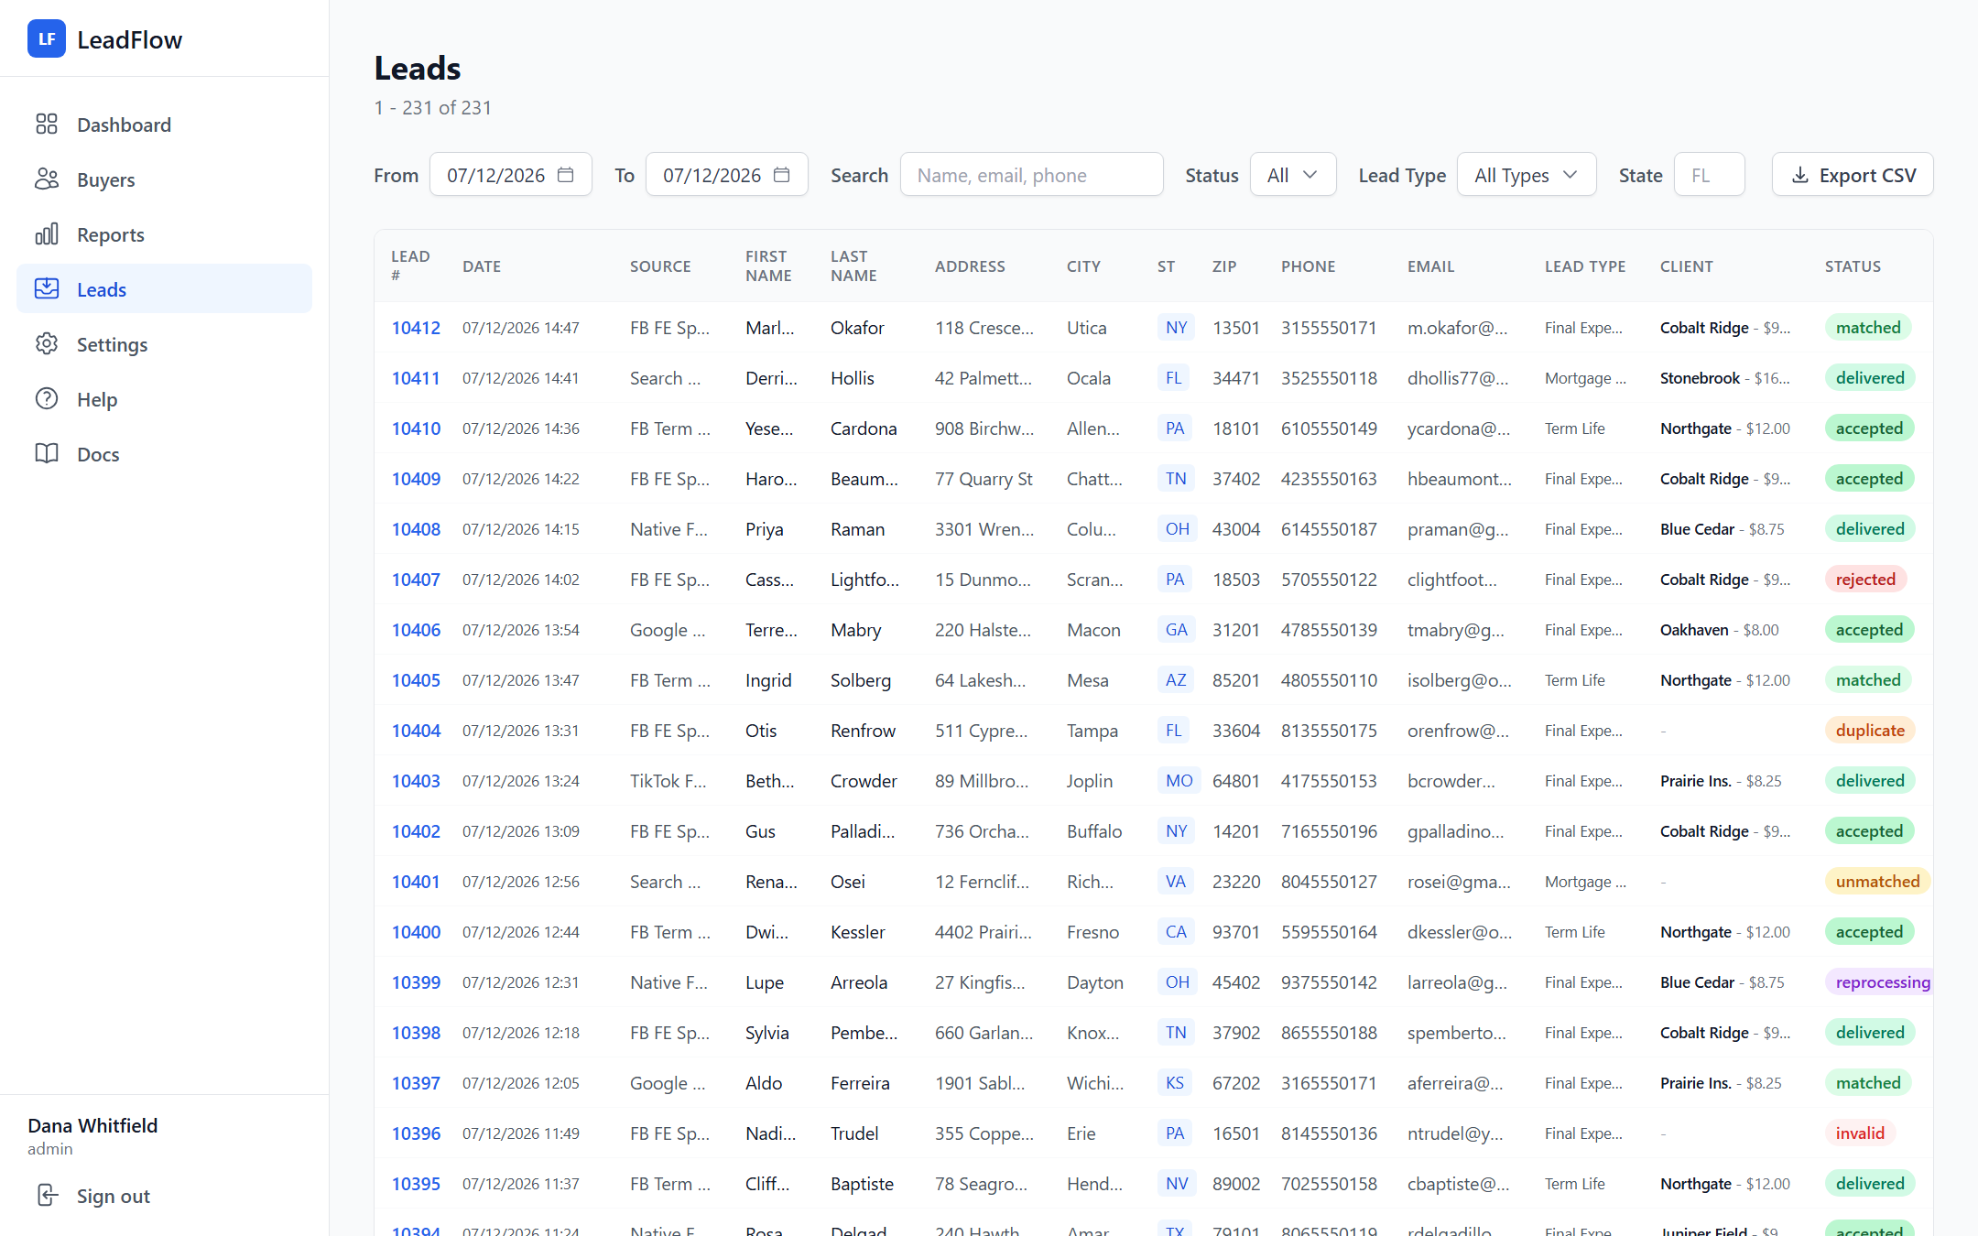Open lead 10407
This screenshot has height=1236, width=1978.
pos(416,579)
